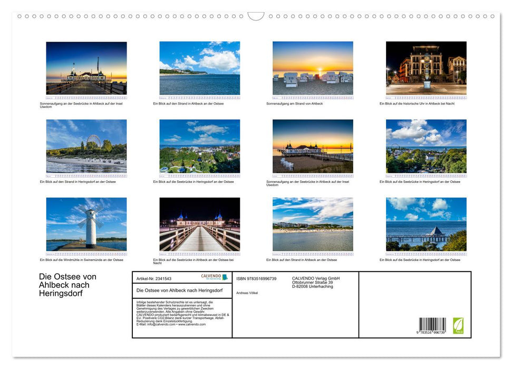Select the pier building with beach chairs sunset thumbnail

(x=313, y=146)
